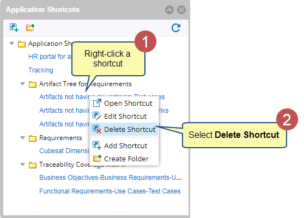The width and height of the screenshot is (304, 218).
Task: Select Delete Shortcut from the context menu
Action: (x=124, y=129)
